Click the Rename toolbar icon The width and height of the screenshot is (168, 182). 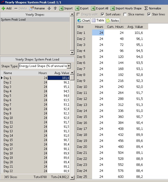tap(32, 8)
